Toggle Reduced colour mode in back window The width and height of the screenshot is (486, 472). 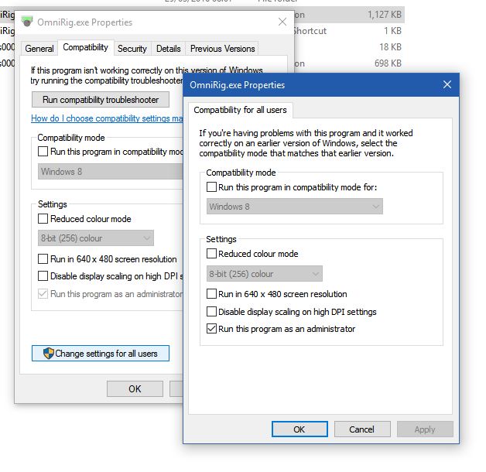click(43, 219)
